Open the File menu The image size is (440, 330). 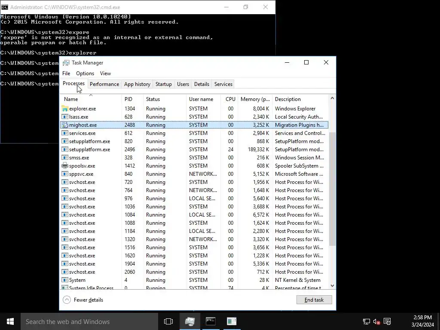66,73
